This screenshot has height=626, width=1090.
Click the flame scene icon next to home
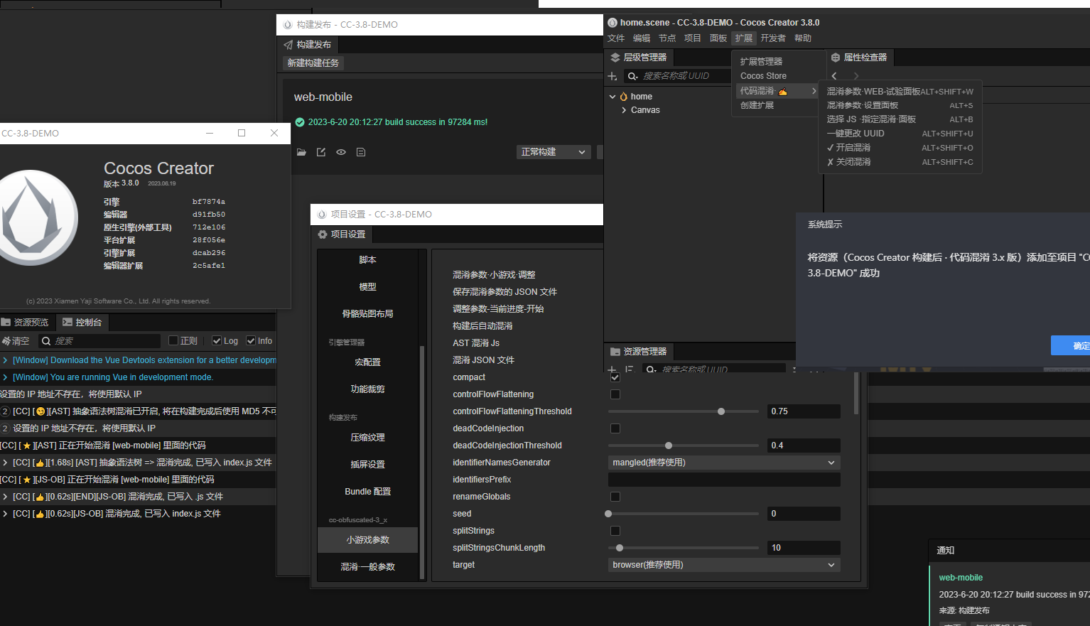(624, 97)
